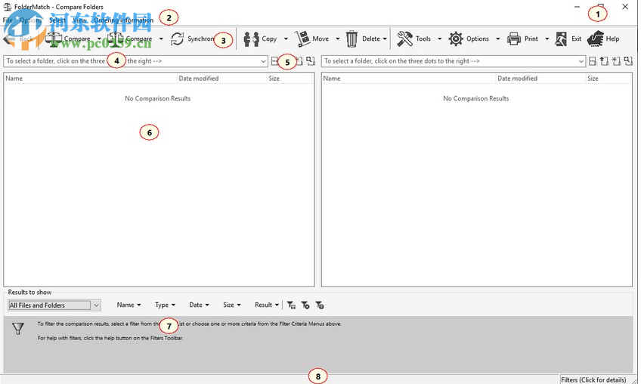
Task: Open the Name filter criteria menu
Action: click(129, 305)
